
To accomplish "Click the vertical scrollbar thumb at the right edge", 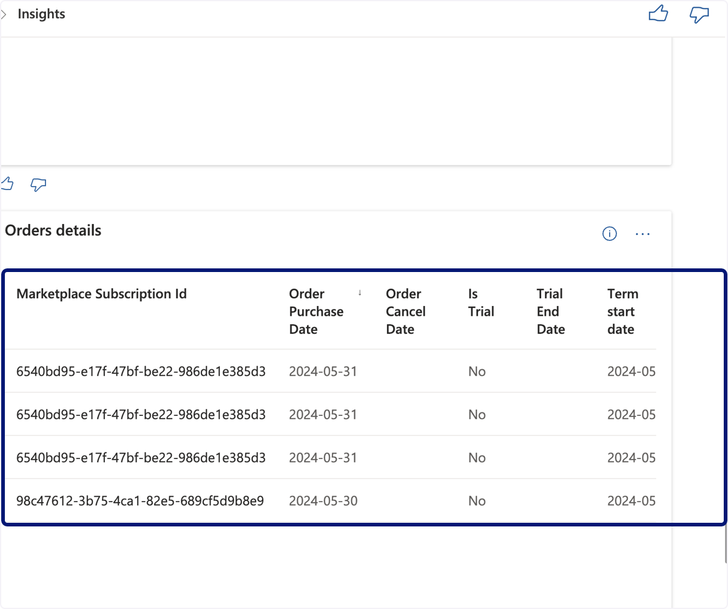I will pos(726,543).
